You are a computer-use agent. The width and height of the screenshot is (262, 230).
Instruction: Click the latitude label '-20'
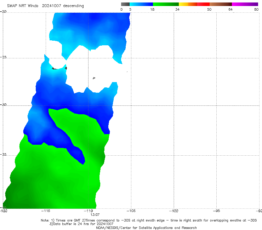point(3,12)
